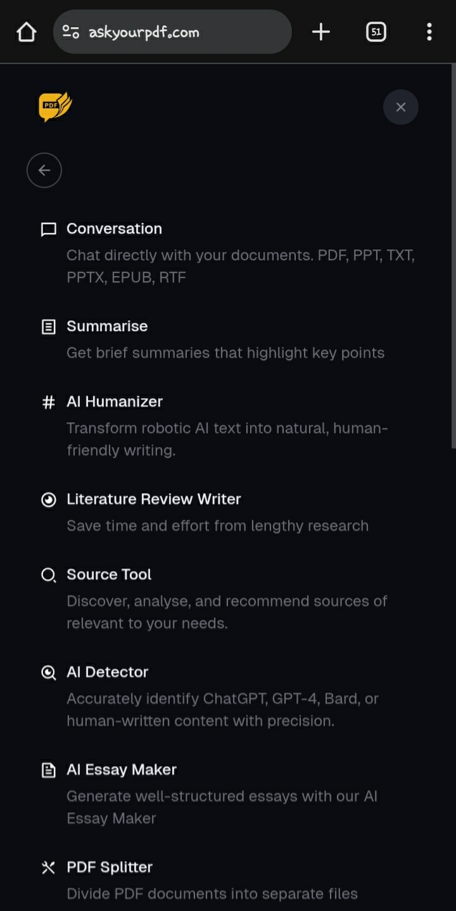Click the Source Tool magnifier icon
Image resolution: width=456 pixels, height=911 pixels.
49,575
